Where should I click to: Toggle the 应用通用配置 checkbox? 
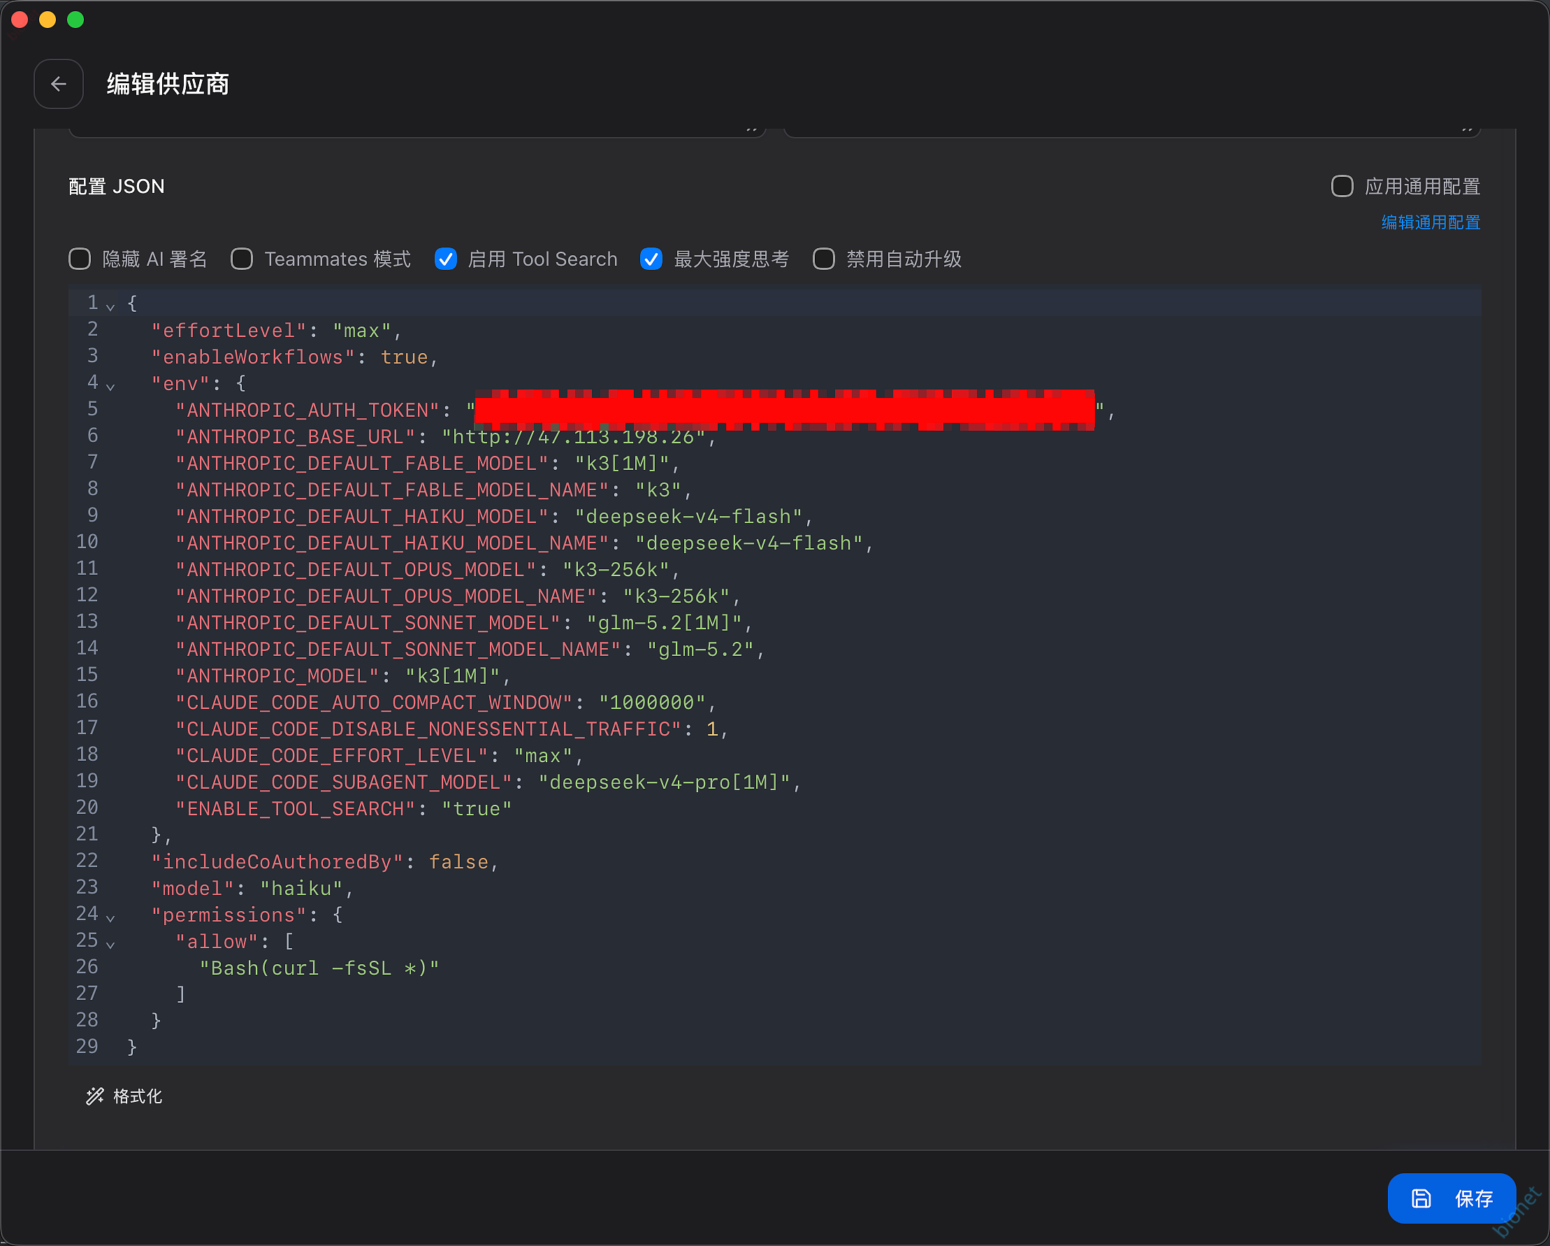click(x=1342, y=186)
